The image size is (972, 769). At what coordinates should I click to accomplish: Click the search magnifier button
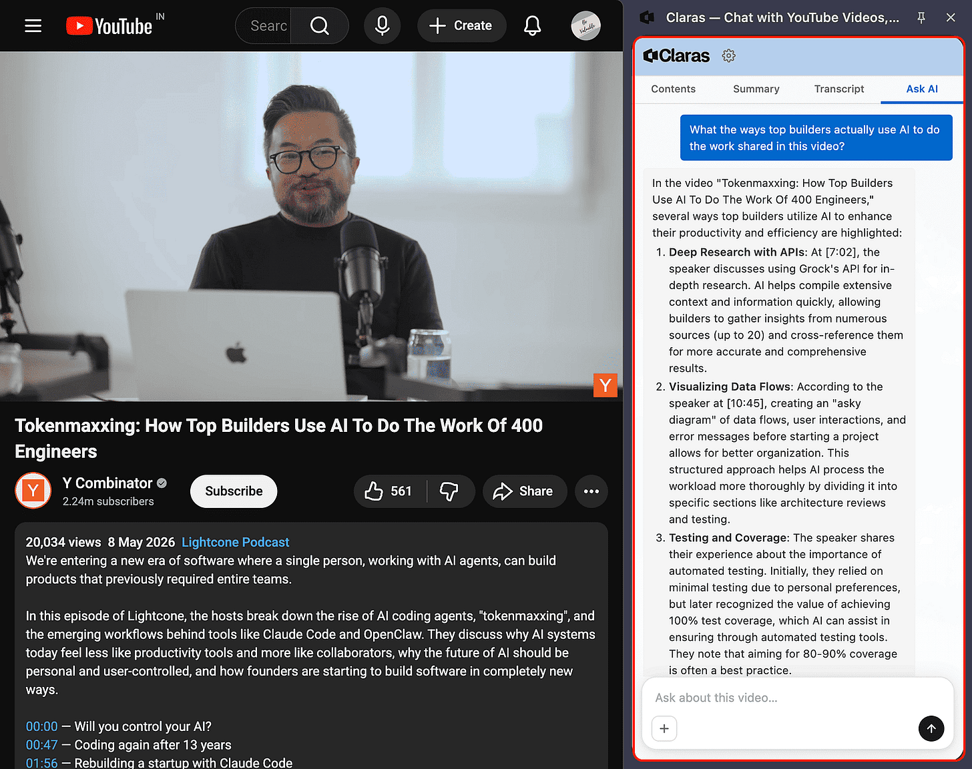pos(320,26)
